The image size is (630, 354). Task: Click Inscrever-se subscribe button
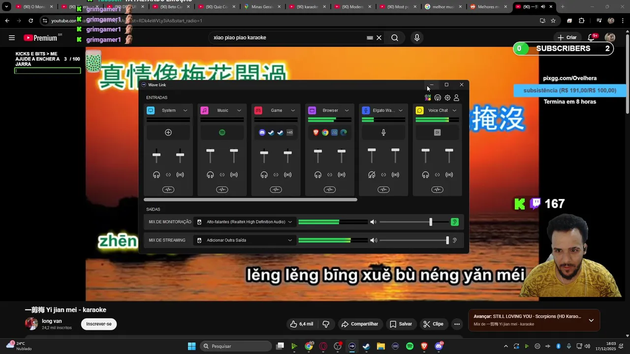[x=99, y=324]
